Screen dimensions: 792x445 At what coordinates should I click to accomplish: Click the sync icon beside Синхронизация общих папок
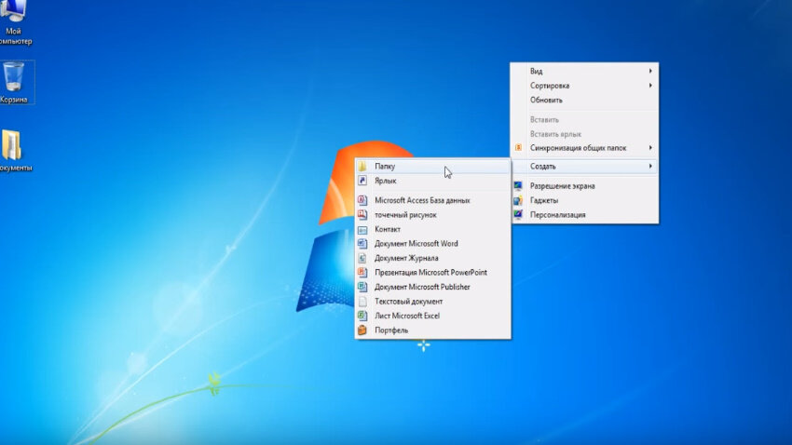pyautogui.click(x=518, y=148)
